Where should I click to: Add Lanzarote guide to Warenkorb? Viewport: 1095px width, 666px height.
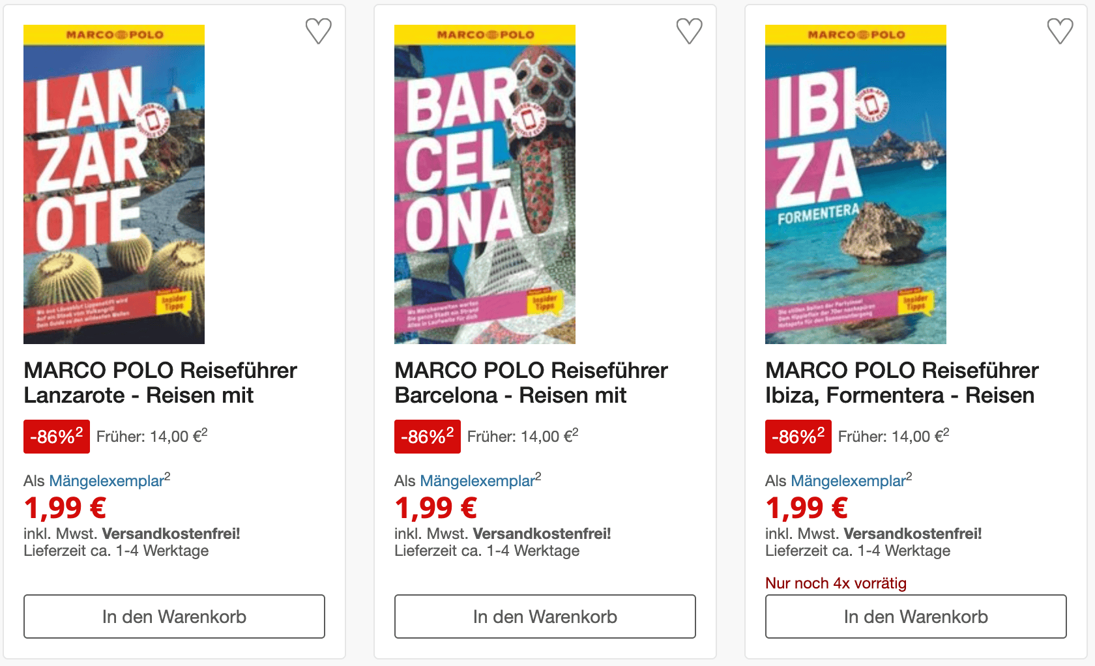pyautogui.click(x=174, y=616)
